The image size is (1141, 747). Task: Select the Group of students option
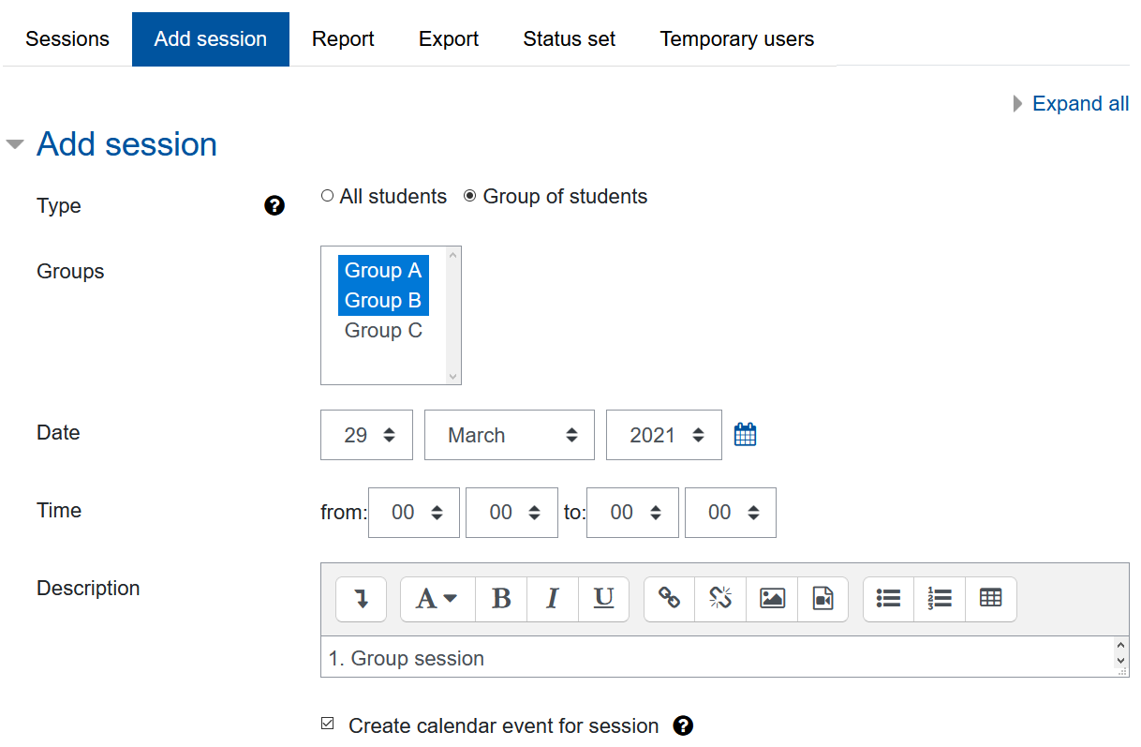[469, 195]
